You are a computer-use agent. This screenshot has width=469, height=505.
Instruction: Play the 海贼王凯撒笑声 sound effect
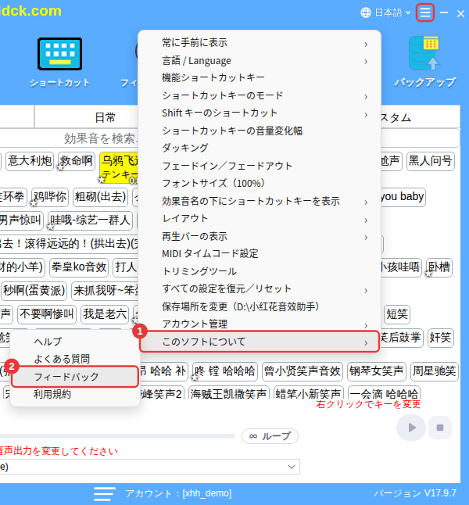[x=228, y=392]
